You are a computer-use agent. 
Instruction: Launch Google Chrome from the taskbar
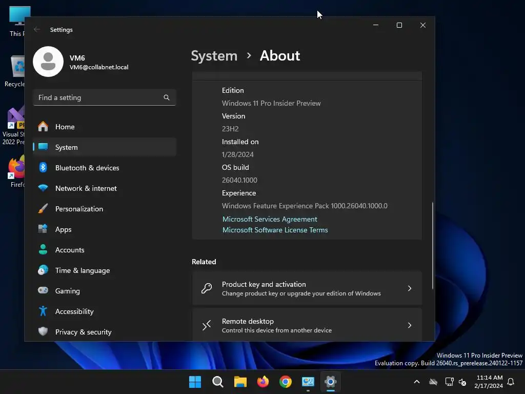(x=285, y=382)
